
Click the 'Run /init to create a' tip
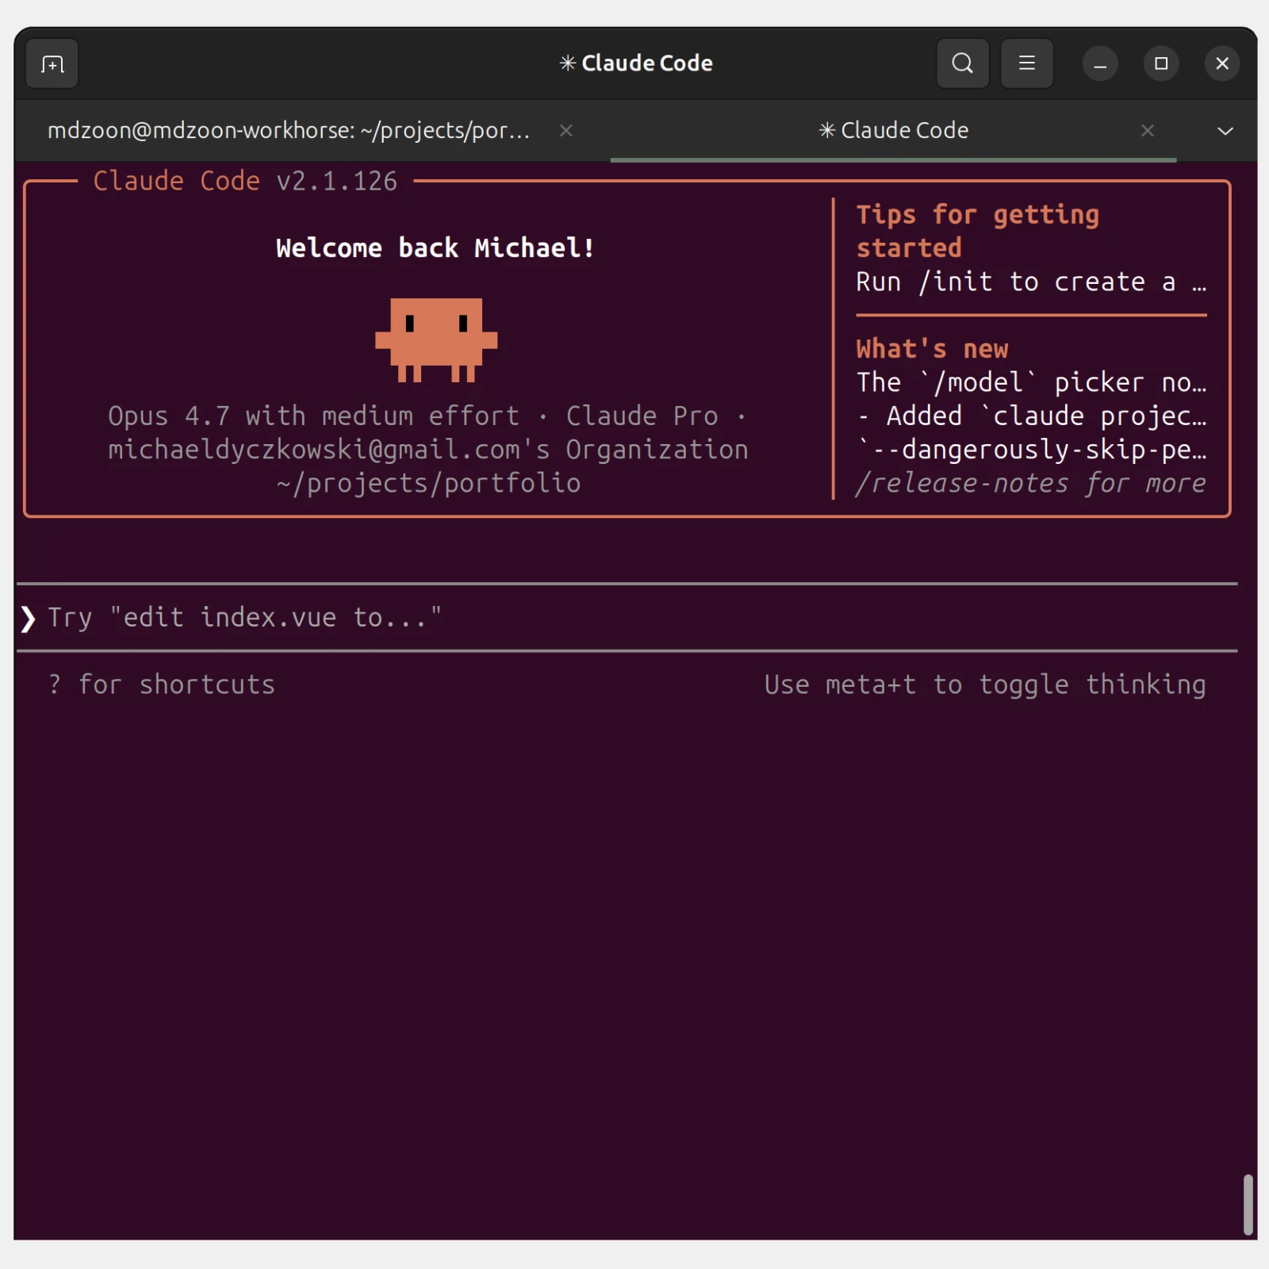click(x=1031, y=282)
